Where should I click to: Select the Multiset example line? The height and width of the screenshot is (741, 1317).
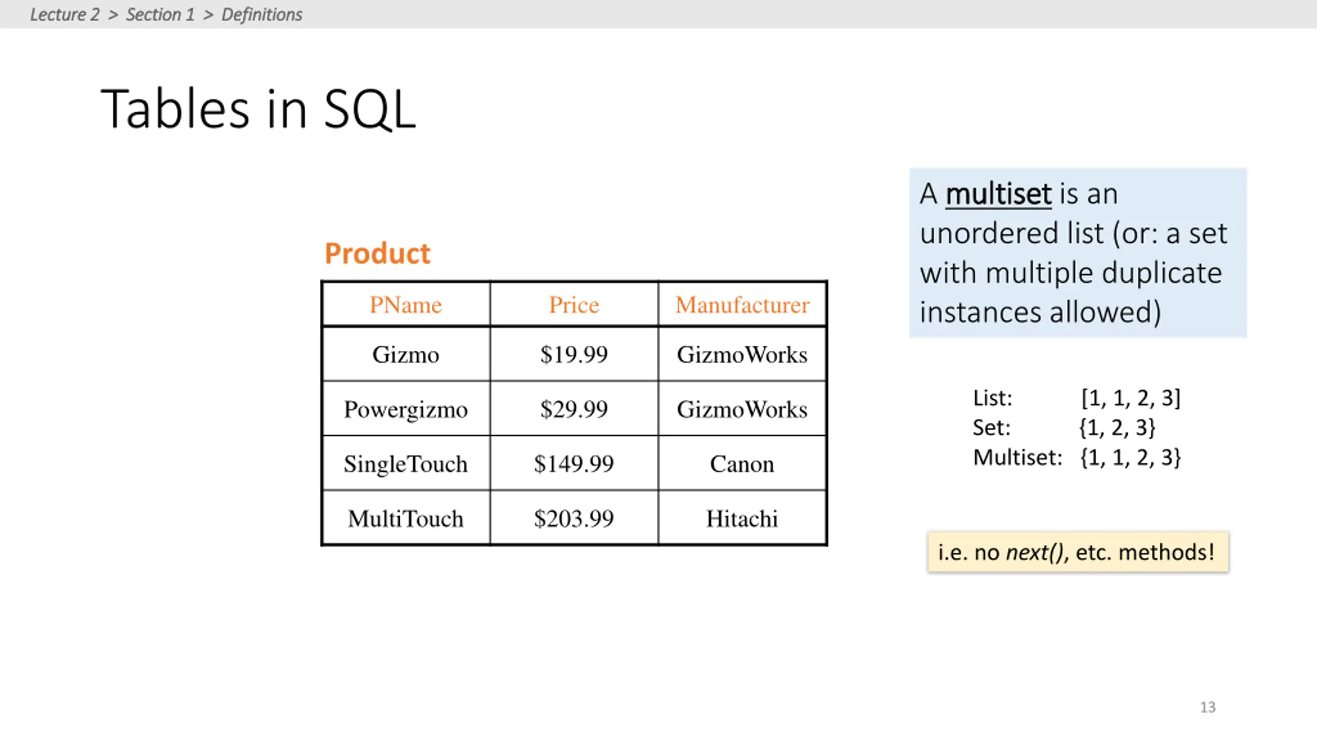pyautogui.click(x=1077, y=457)
